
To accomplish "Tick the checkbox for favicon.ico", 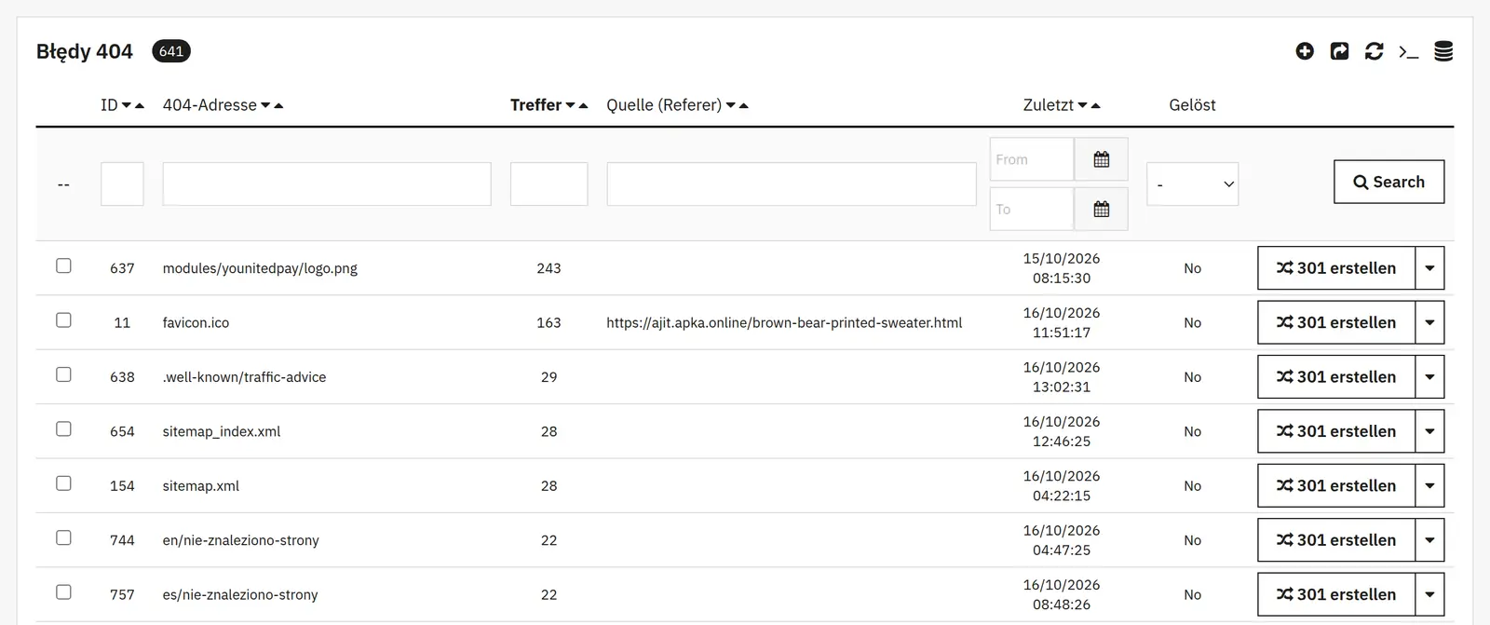I will point(63,319).
